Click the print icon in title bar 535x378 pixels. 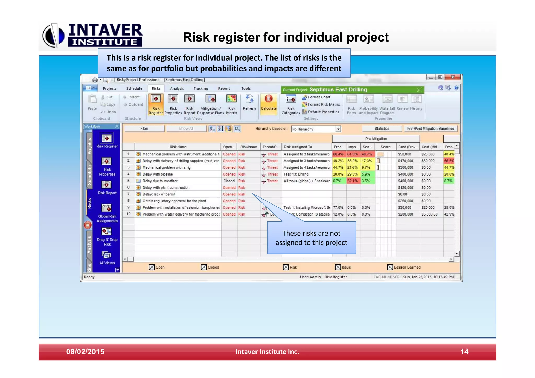point(95,80)
